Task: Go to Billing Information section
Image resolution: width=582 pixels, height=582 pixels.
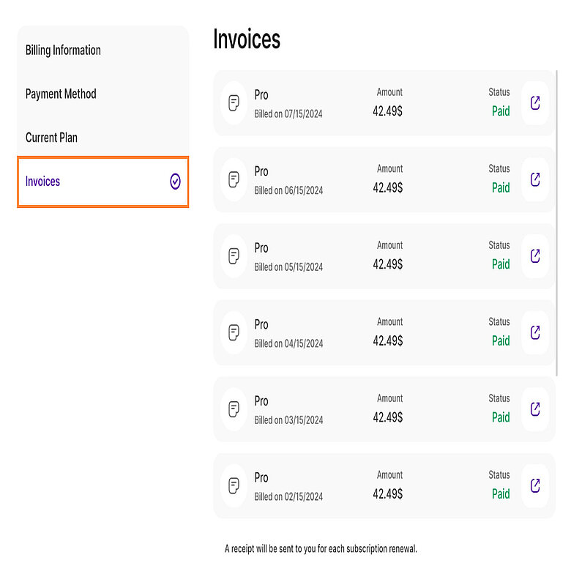Action: tap(63, 51)
